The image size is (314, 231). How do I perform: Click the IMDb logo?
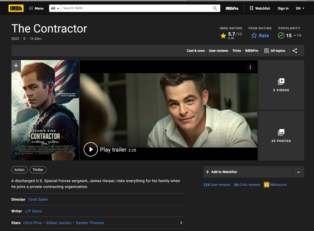16,8
